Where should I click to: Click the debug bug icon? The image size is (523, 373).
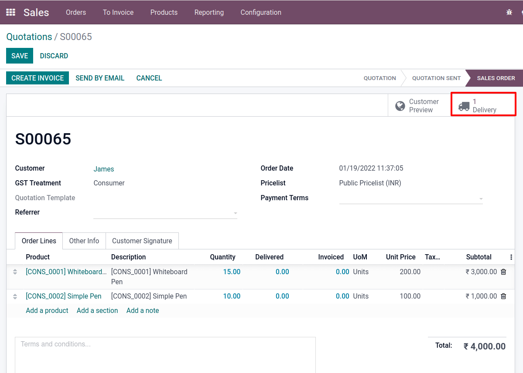pyautogui.click(x=509, y=12)
